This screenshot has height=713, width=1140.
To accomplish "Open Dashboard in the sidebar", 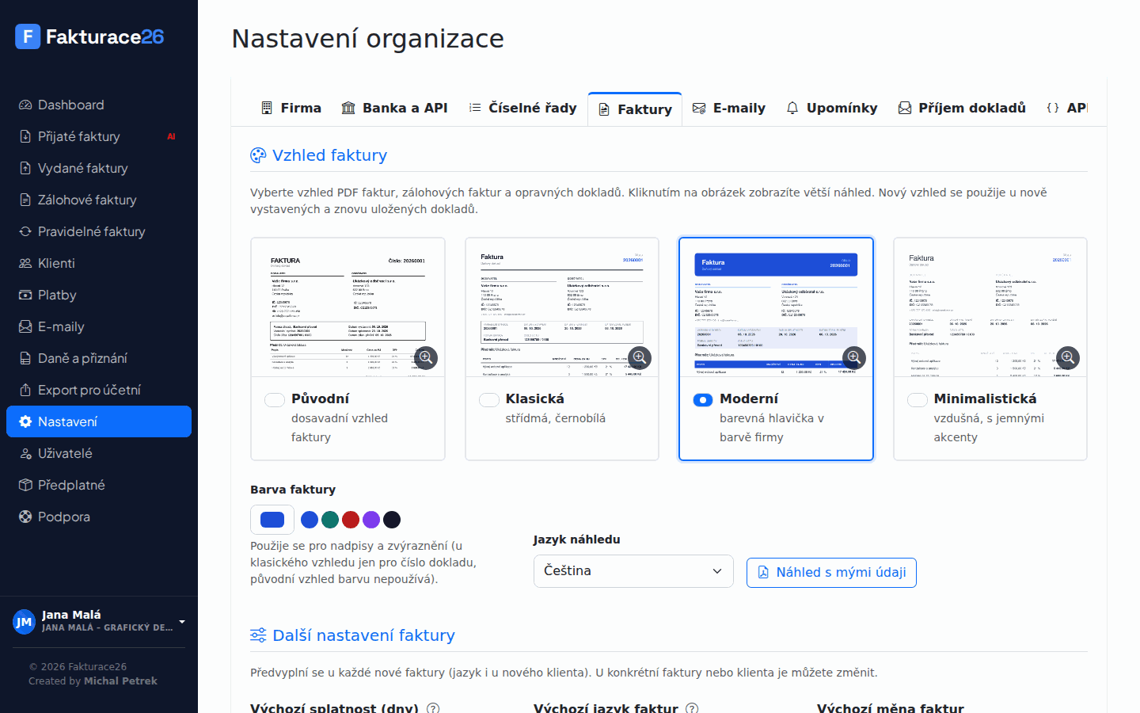I will (x=98, y=105).
